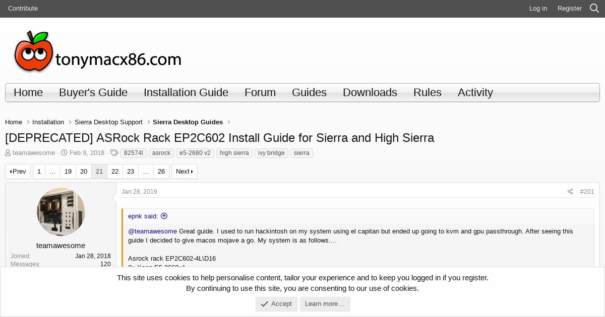
Task: Select the high sierra tag
Action: pos(234,153)
